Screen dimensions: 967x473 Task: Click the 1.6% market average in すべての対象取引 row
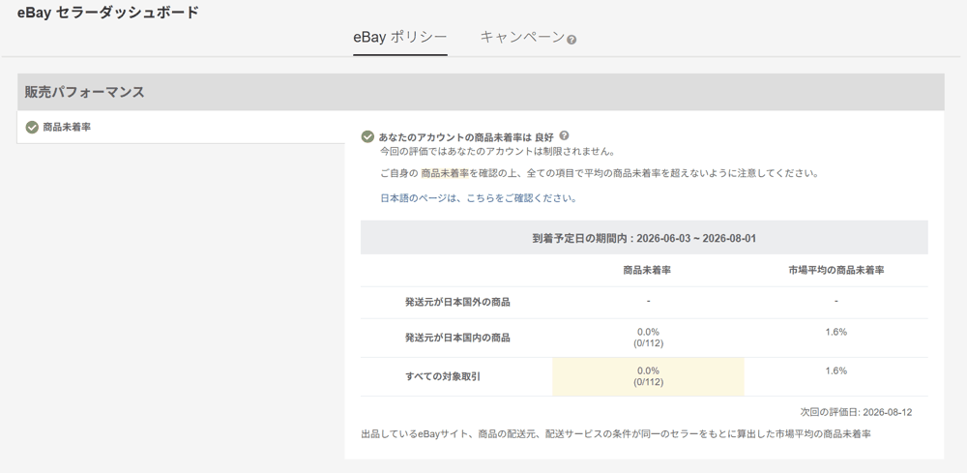835,370
